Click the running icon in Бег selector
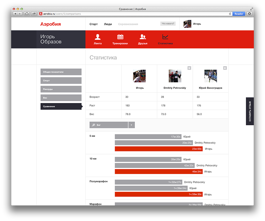 (93, 125)
